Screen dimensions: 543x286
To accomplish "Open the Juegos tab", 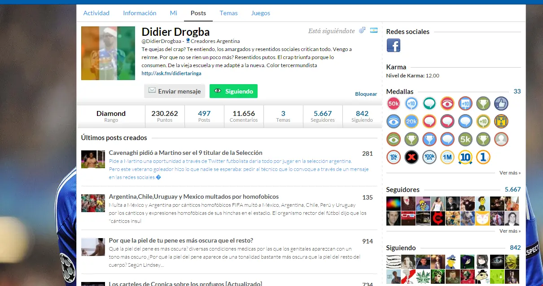I will pyautogui.click(x=261, y=13).
